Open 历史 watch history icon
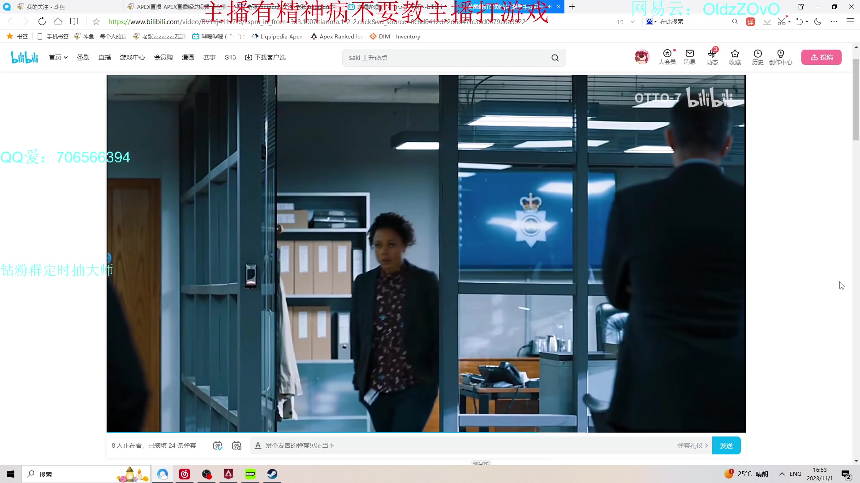The height and width of the screenshot is (483, 860). coord(758,57)
